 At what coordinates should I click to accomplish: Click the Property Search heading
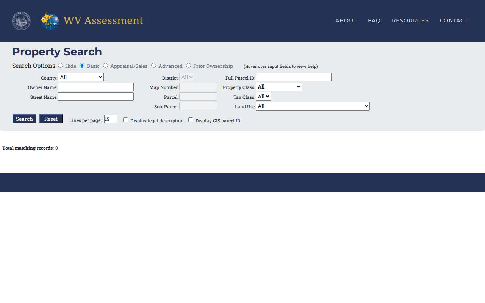click(57, 52)
